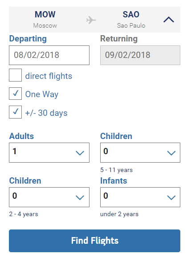191x258 pixels.
Task: Click the Find Flights button
Action: tap(94, 241)
